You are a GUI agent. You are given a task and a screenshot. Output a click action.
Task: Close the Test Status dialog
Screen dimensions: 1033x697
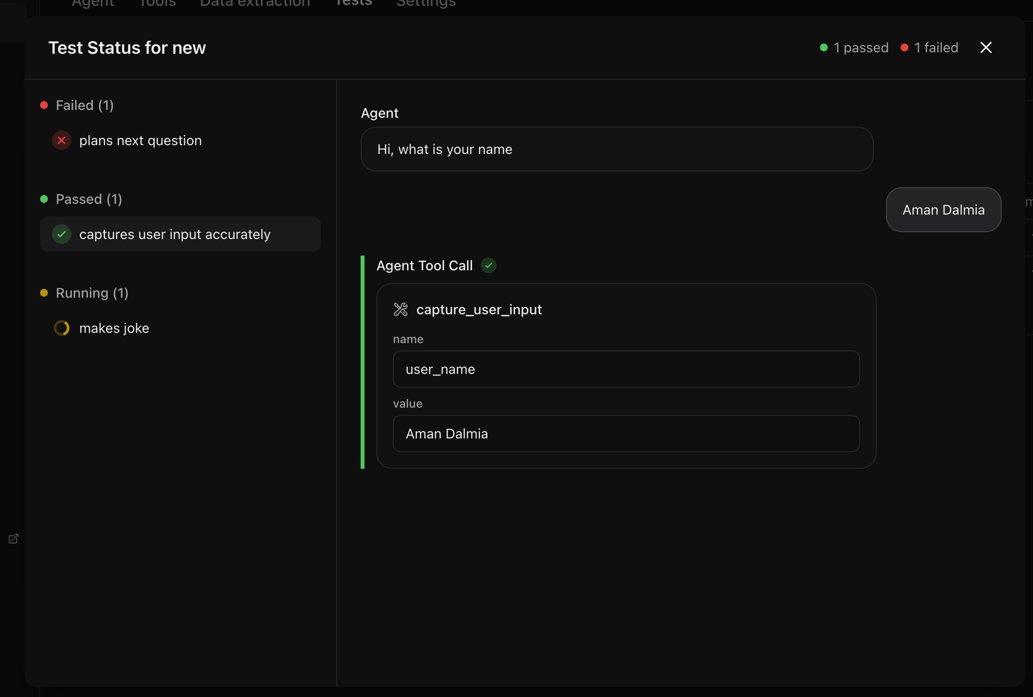coord(986,47)
